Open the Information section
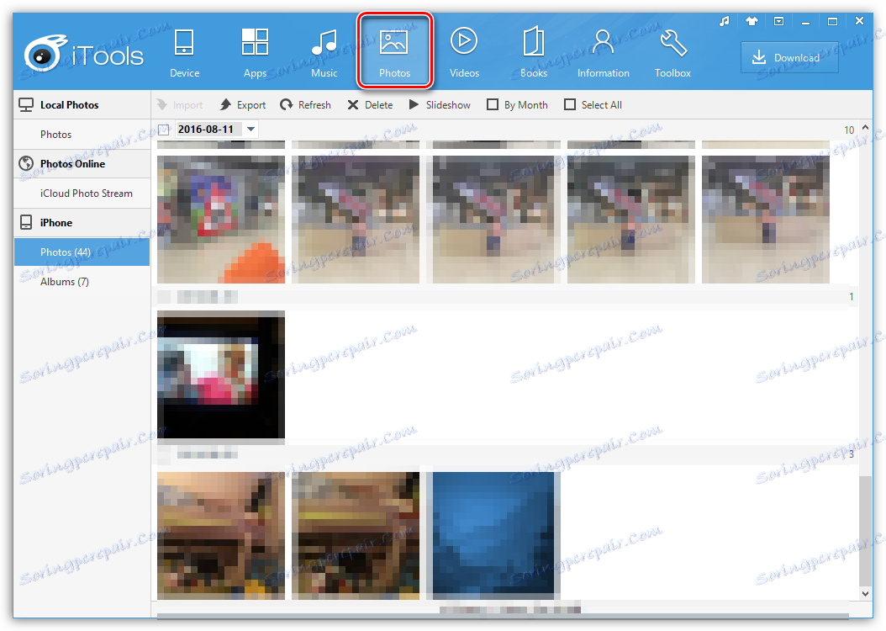Screen dimensions: 886x631 click(603, 53)
